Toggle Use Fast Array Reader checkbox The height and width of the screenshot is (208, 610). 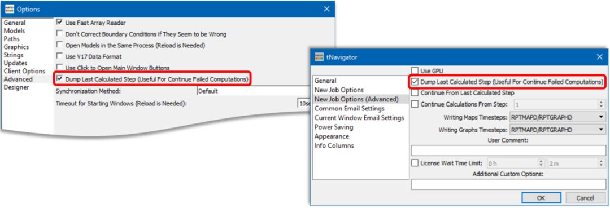coord(59,23)
